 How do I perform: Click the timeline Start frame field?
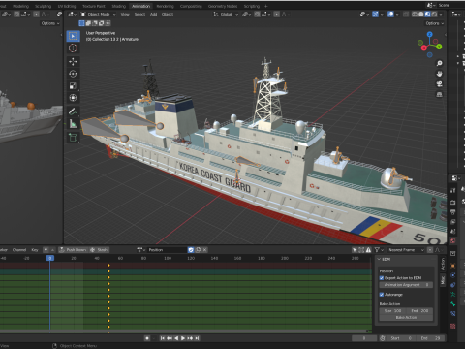tap(401, 338)
